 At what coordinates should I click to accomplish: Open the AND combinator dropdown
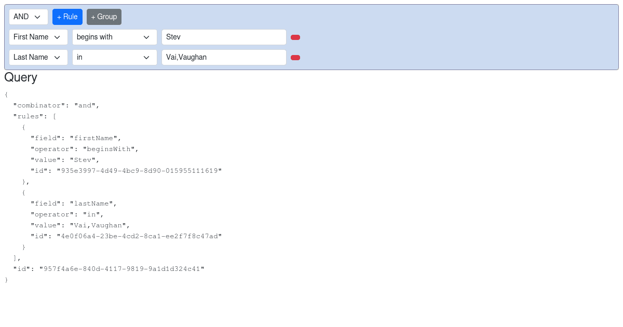click(29, 17)
